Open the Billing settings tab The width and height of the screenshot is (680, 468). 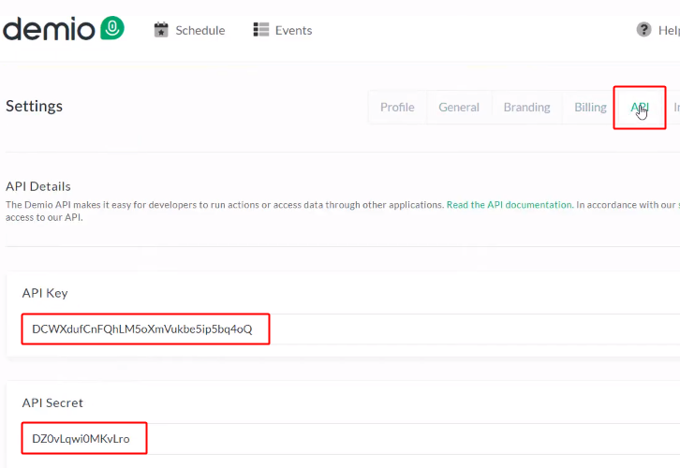pos(590,107)
